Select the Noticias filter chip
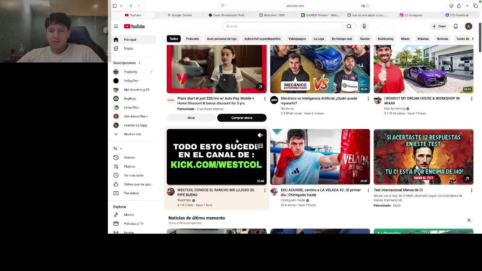The width and height of the screenshot is (482, 271). point(442,39)
